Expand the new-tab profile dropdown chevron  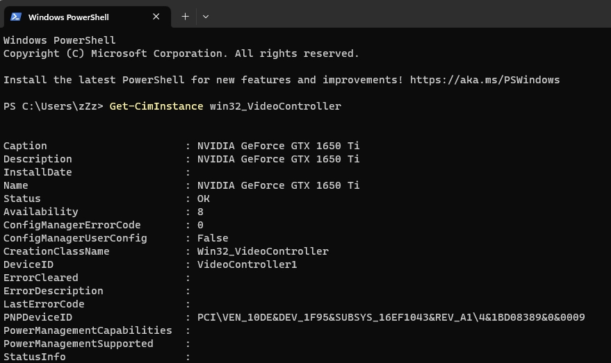[x=206, y=17]
